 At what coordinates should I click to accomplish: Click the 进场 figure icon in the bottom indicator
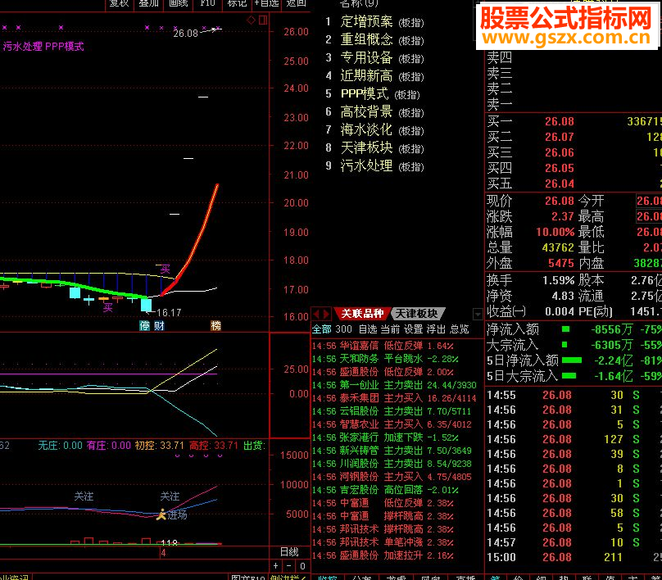(x=161, y=514)
